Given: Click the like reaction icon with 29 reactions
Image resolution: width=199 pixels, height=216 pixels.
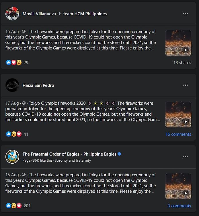Looking at the screenshot, I should 9,62.
